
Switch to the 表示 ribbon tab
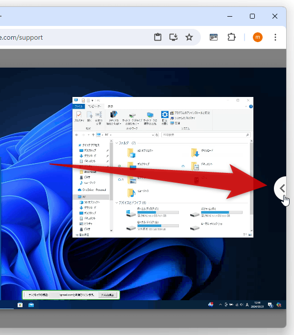[x=110, y=106]
